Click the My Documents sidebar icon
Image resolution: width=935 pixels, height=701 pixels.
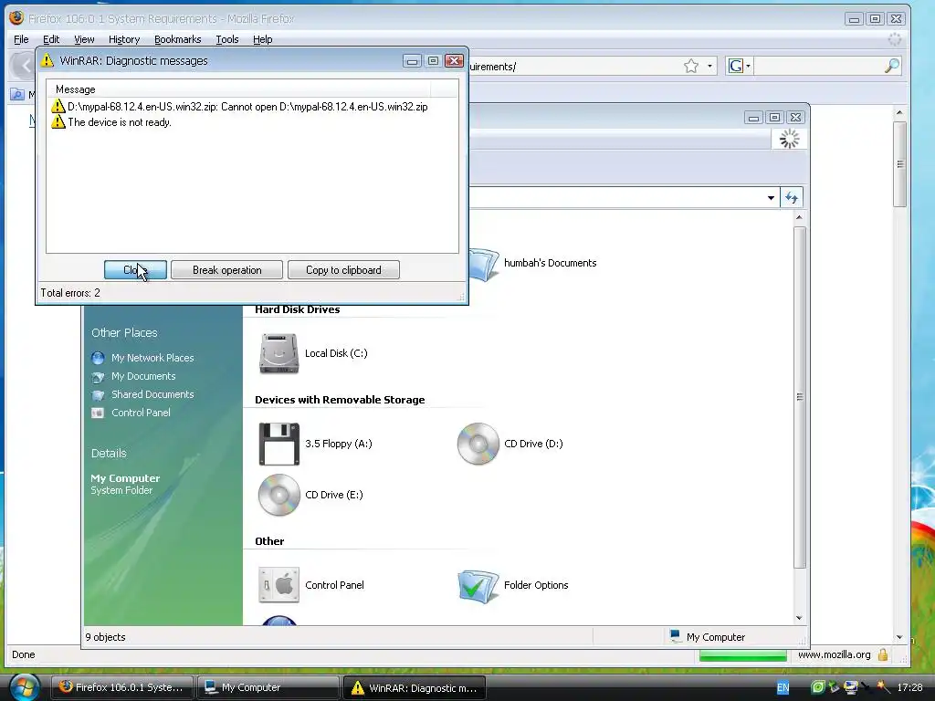[x=98, y=377]
